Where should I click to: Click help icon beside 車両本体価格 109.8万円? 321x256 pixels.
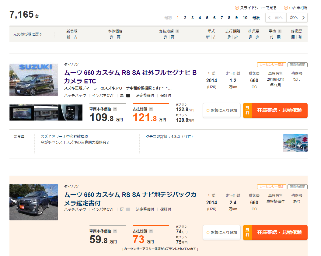click(x=115, y=109)
